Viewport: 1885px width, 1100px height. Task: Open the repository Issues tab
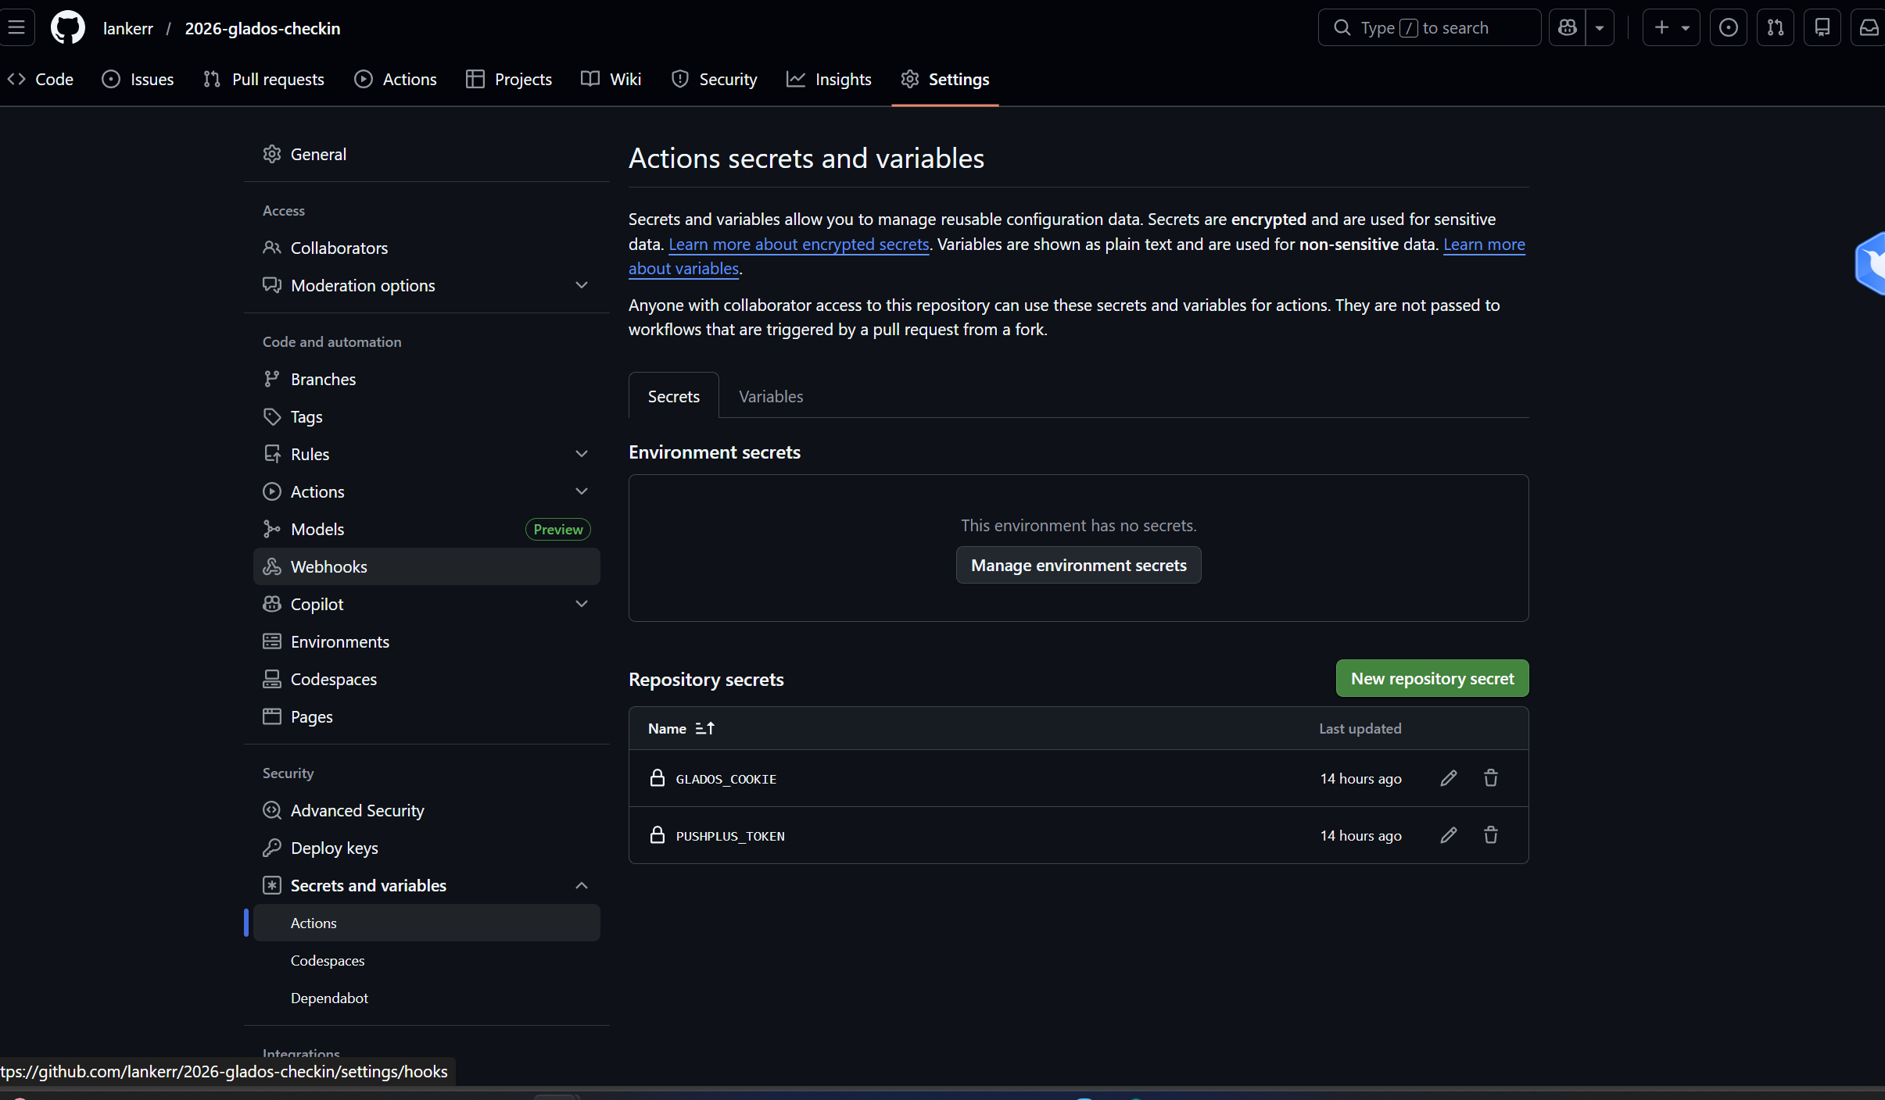click(138, 79)
